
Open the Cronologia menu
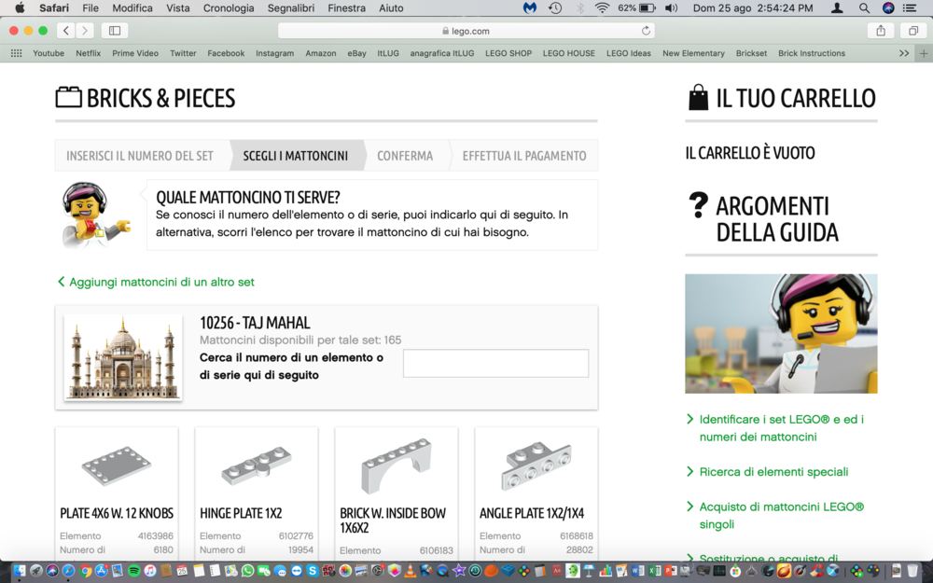[229, 7]
